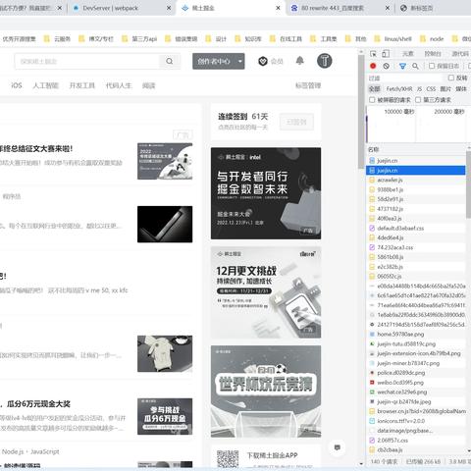Image resolution: width=471 pixels, height=471 pixels.
Task: Open the 云服务 bookmark folder
Action: pyautogui.click(x=57, y=39)
